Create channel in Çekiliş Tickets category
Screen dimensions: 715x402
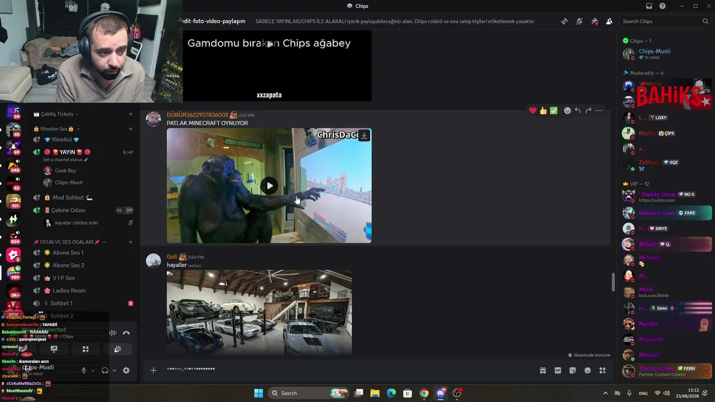[131, 114]
